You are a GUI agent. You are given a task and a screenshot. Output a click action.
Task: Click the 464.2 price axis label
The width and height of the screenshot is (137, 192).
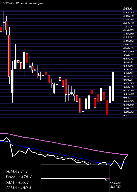128,80
